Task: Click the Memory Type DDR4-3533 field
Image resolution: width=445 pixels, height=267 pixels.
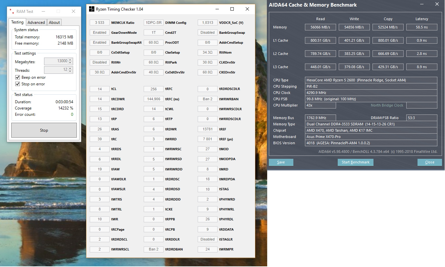Action: pos(371,124)
